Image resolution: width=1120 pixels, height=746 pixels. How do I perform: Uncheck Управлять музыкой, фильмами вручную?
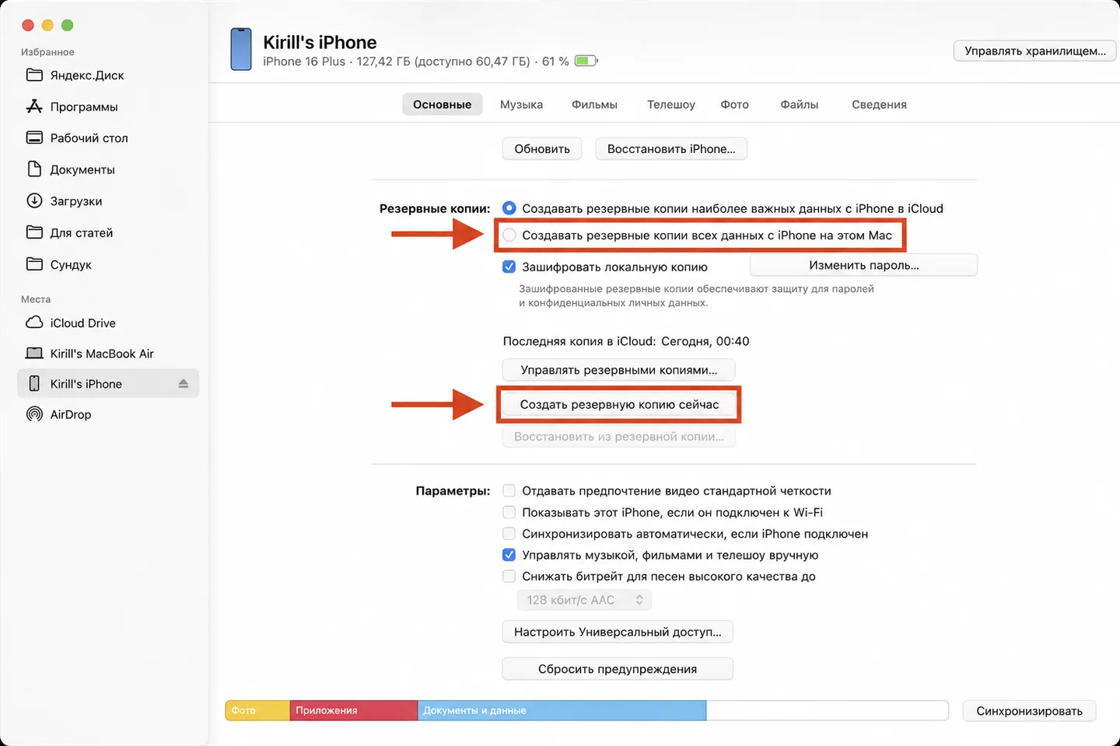509,555
